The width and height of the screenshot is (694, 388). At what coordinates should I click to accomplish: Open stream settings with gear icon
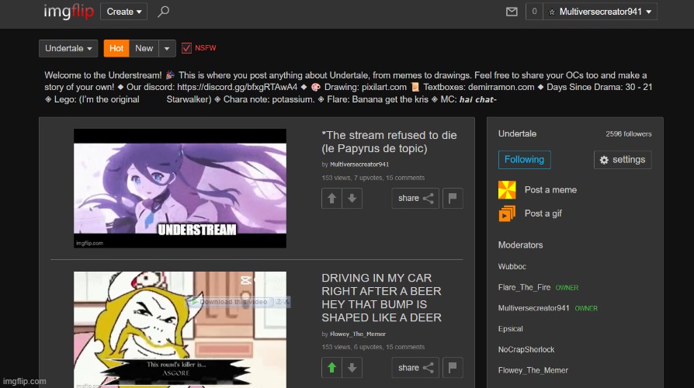pyautogui.click(x=623, y=160)
